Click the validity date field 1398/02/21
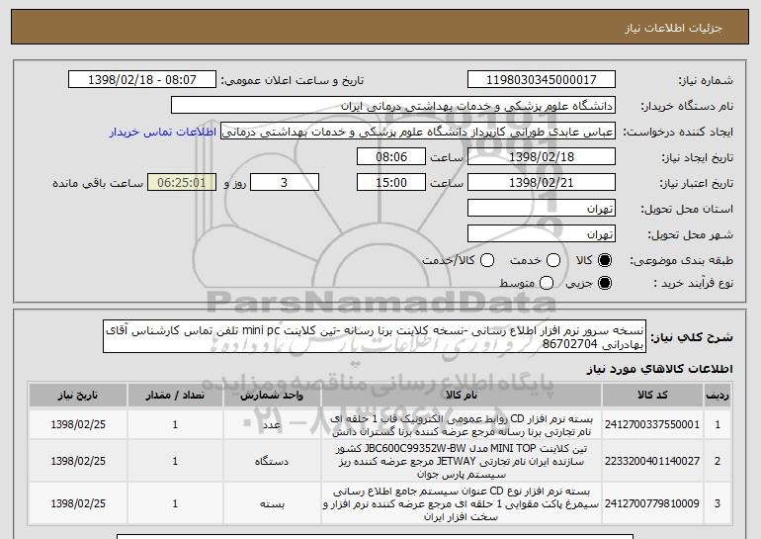This screenshot has height=539, width=761. point(542,183)
